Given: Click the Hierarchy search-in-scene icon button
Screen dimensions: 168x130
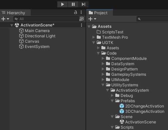Looking at the screenshot, I should [x=82, y=19].
